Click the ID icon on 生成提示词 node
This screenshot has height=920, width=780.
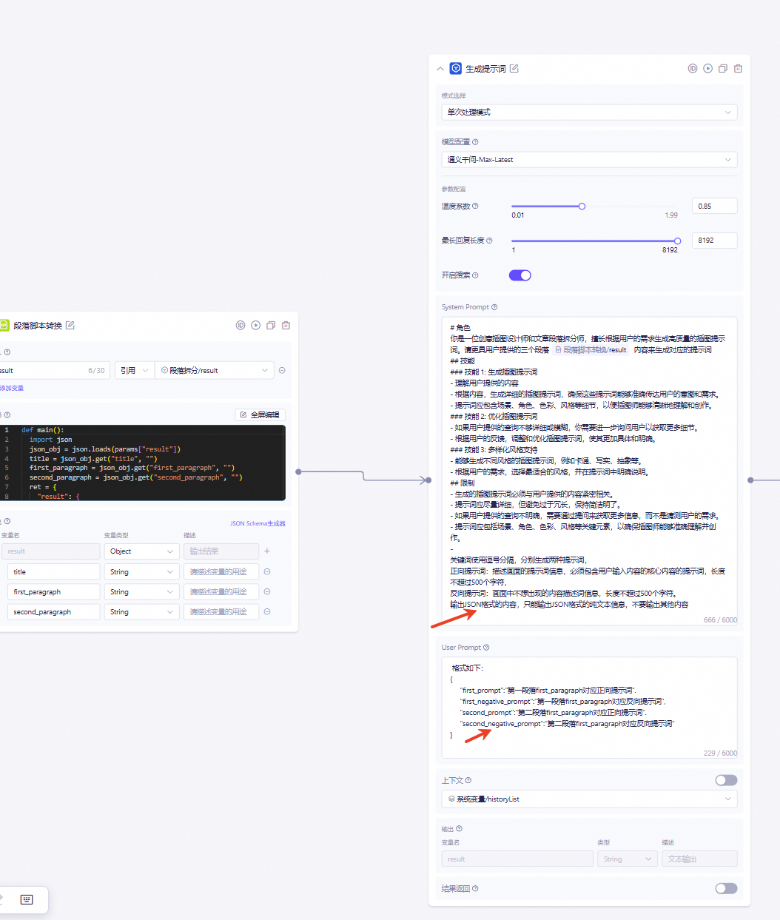click(693, 68)
